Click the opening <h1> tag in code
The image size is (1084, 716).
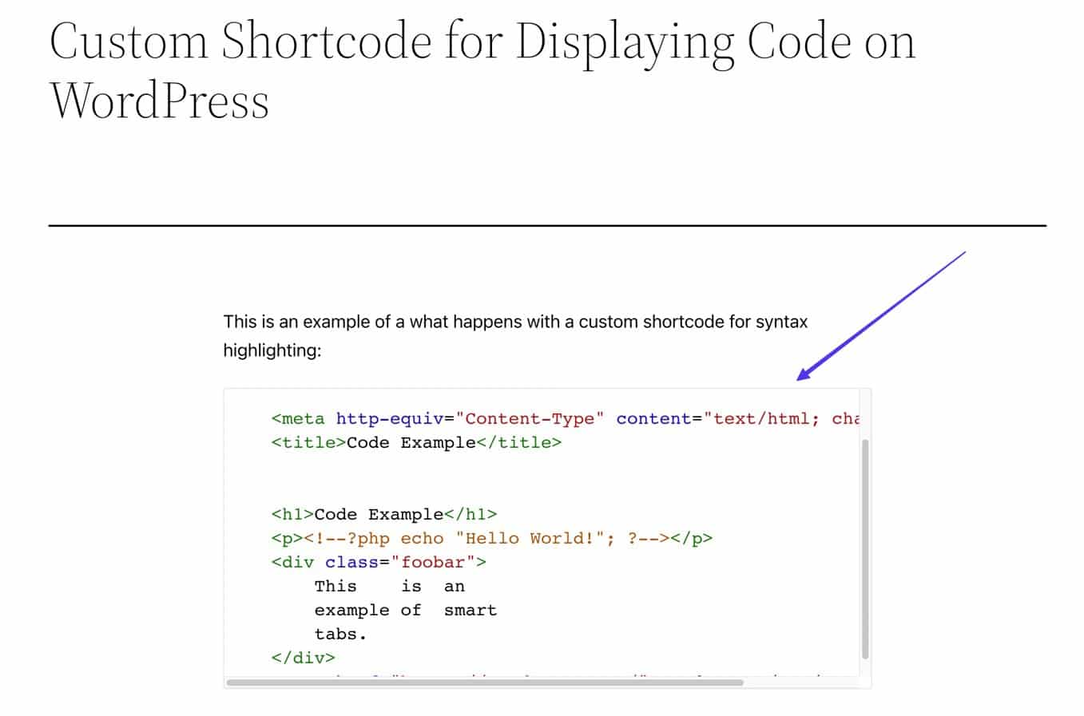pos(292,515)
